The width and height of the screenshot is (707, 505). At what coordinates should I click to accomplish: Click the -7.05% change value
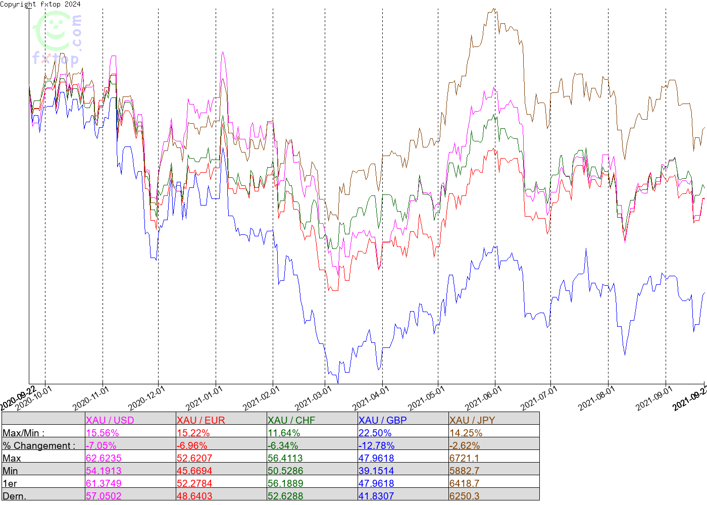coord(101,445)
